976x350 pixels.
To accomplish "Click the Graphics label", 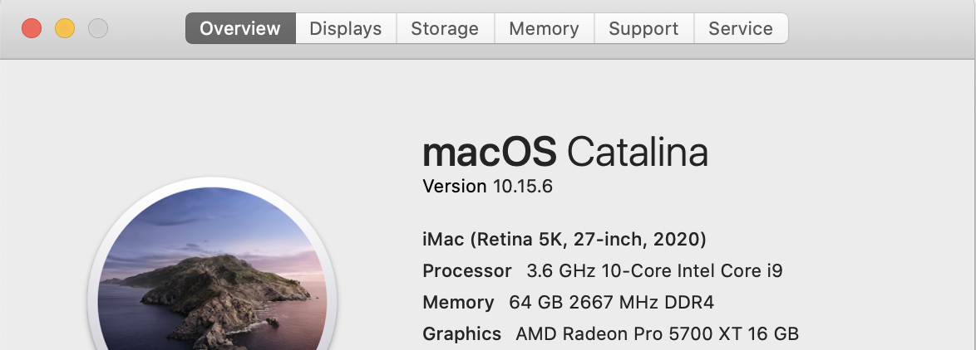I will (x=461, y=334).
